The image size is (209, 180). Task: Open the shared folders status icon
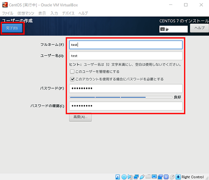click(x=148, y=176)
